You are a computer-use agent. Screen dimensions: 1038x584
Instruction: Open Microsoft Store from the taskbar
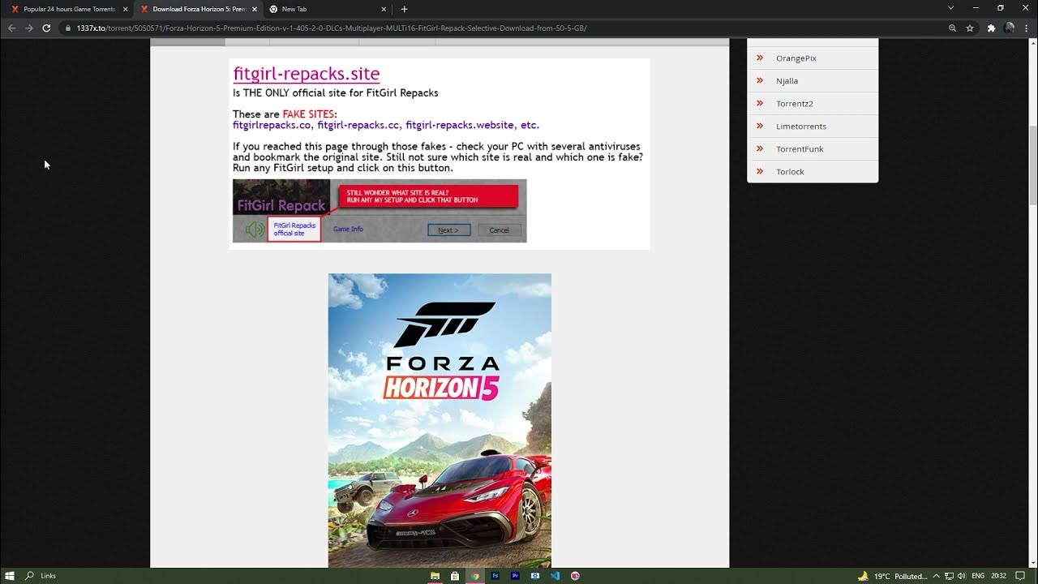click(x=455, y=576)
